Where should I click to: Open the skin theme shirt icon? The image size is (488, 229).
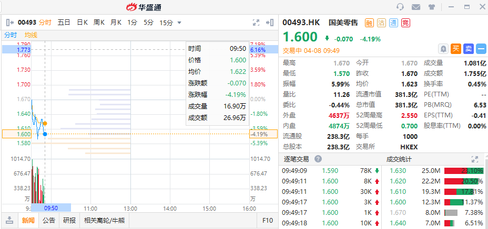click(431, 6)
